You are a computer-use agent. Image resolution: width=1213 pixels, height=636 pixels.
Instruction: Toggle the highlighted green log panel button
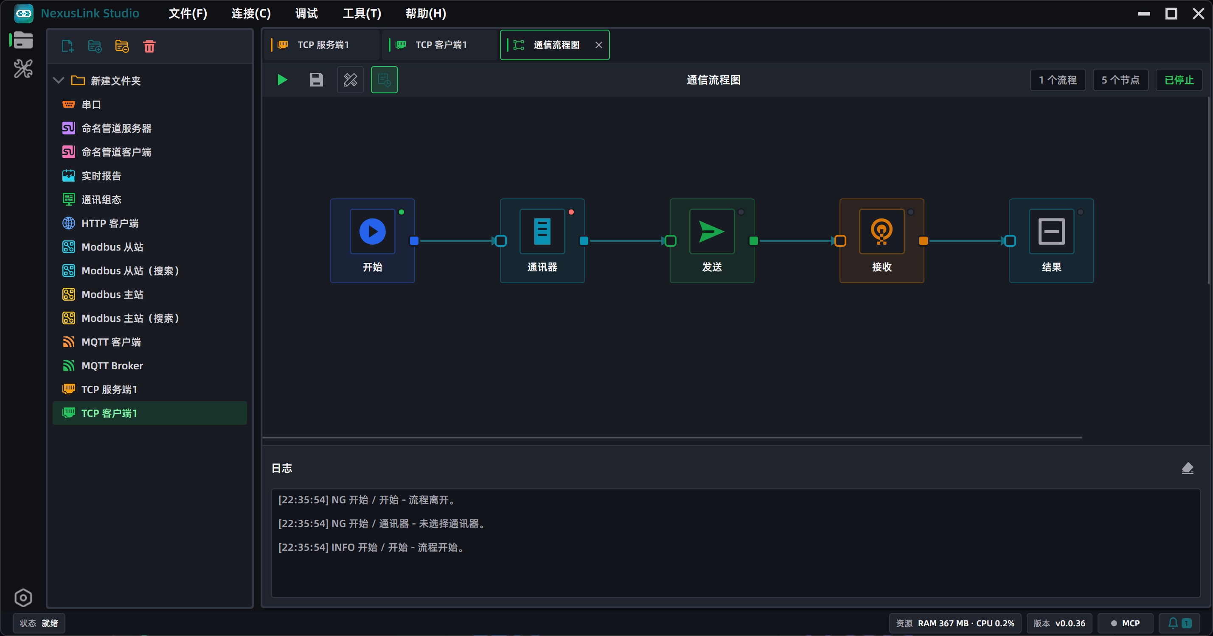point(384,80)
